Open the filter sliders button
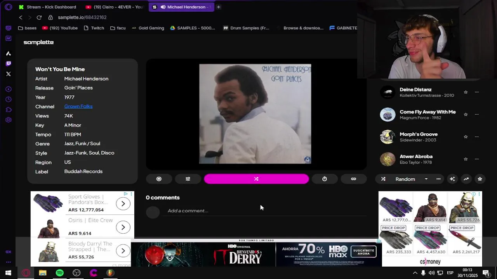The height and width of the screenshot is (279, 497). pos(188,179)
